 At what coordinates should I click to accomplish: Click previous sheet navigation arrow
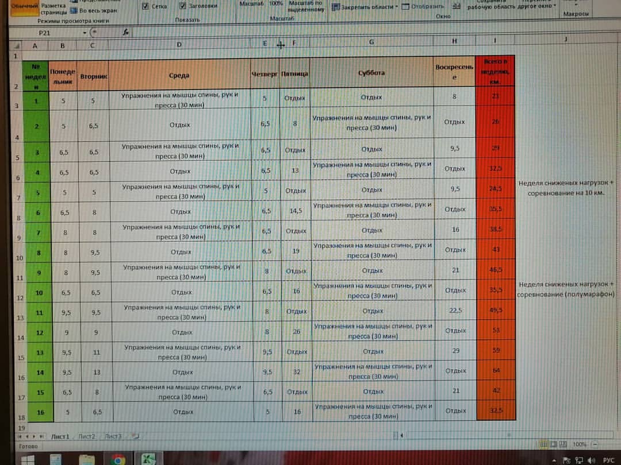point(27,436)
